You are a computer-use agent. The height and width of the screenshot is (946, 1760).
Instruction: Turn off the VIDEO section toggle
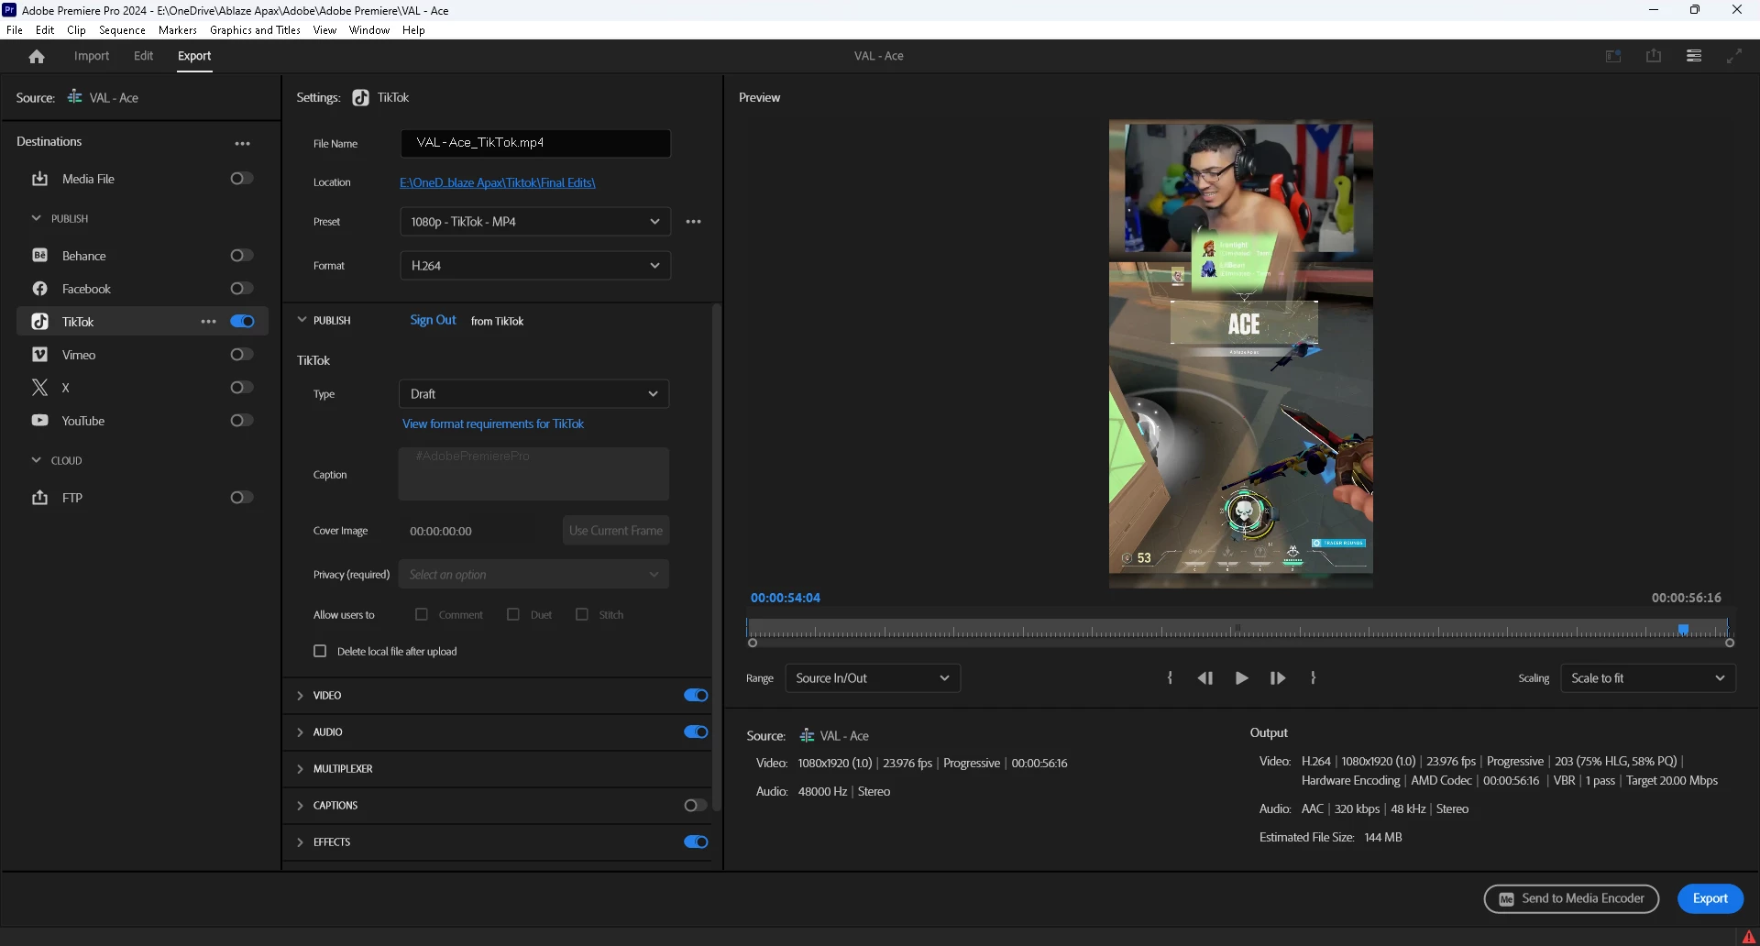[x=696, y=696]
